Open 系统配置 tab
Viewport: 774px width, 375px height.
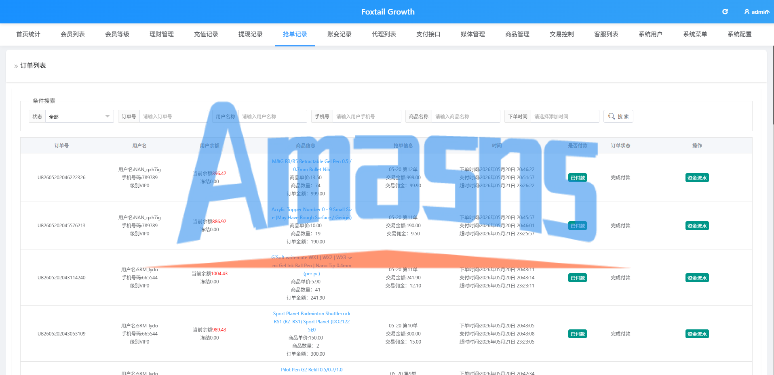740,34
